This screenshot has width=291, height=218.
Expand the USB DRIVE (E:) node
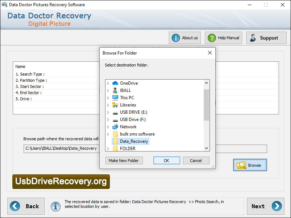pos(107,112)
